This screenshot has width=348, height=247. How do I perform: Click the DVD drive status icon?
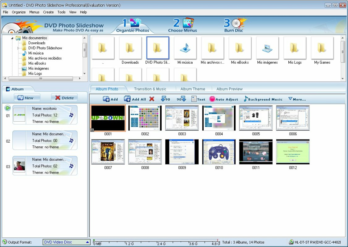click(291, 242)
